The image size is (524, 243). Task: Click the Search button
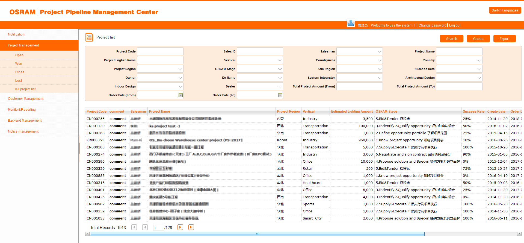coord(452,39)
